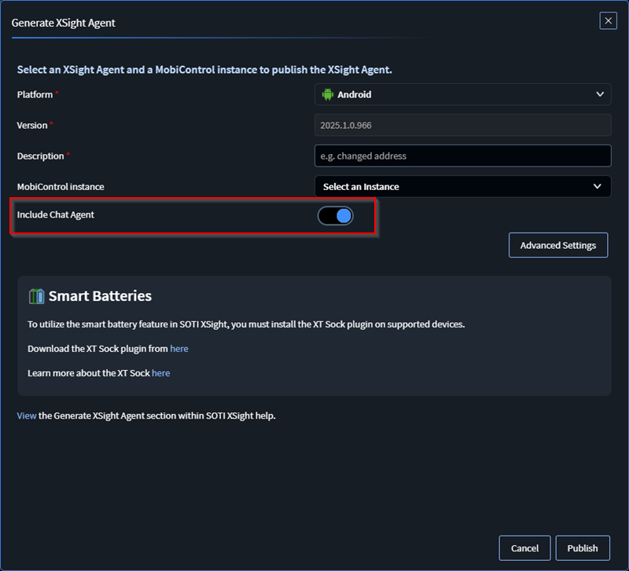This screenshot has height=571, width=629.
Task: Select the Generate XSight Agent dialog title
Action: click(65, 23)
